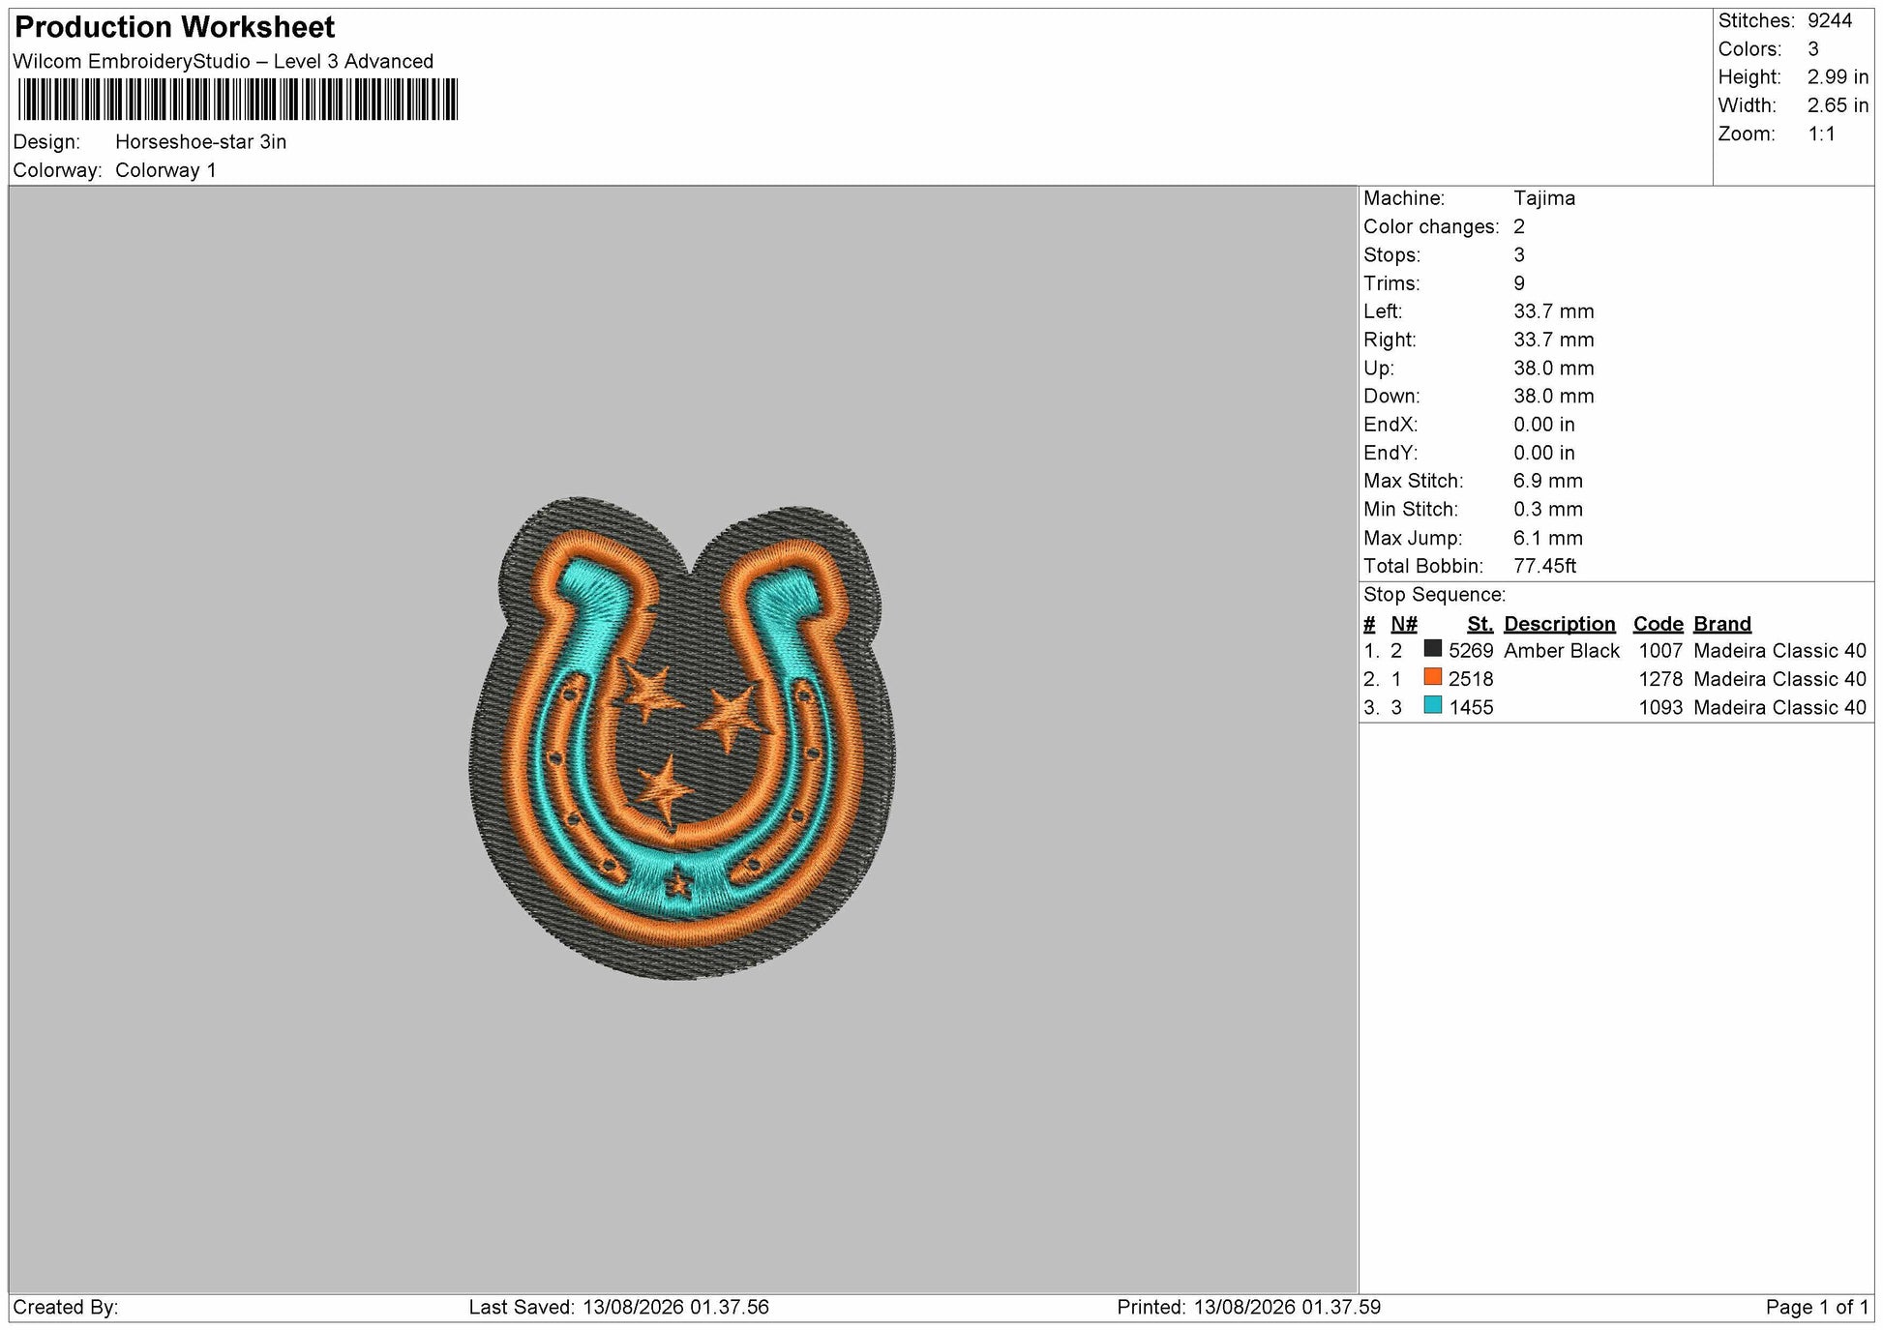Click the 'Trims:' label
1883x1330 pixels.
[1392, 283]
